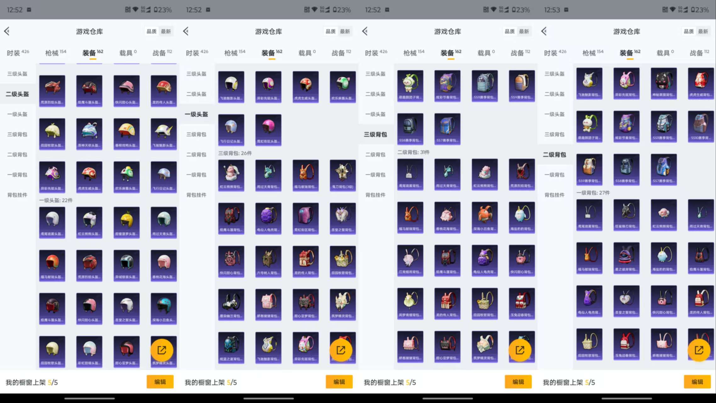Open the 神秘黑猫 black cat backpack item
This screenshot has width=716, height=403.
tap(664, 83)
